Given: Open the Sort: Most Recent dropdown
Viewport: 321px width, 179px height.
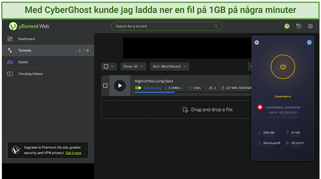Looking at the screenshot, I should tap(169, 67).
